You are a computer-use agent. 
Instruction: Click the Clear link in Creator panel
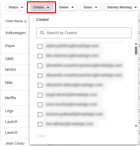pyautogui.click(x=42, y=136)
